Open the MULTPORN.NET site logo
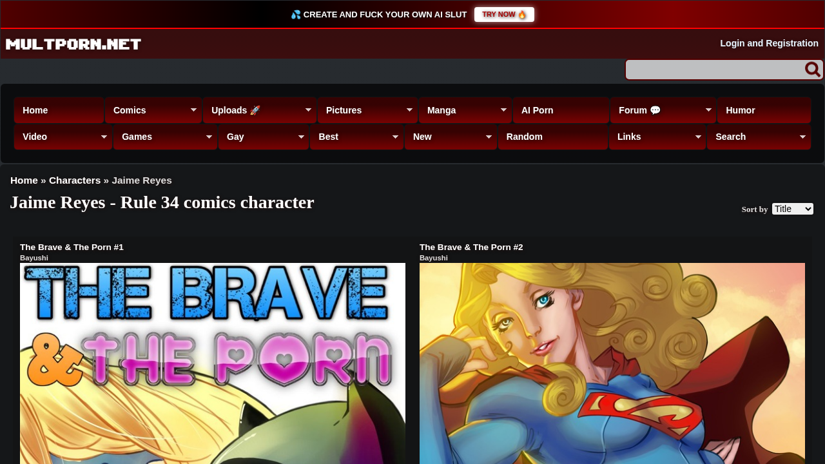Viewport: 825px width, 464px height. [x=73, y=44]
